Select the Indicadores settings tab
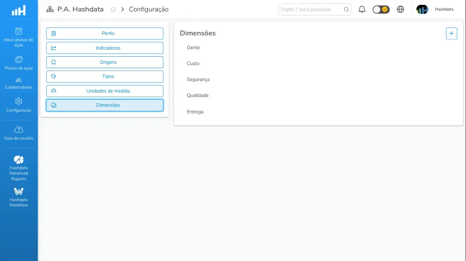The width and height of the screenshot is (466, 261). click(x=105, y=48)
